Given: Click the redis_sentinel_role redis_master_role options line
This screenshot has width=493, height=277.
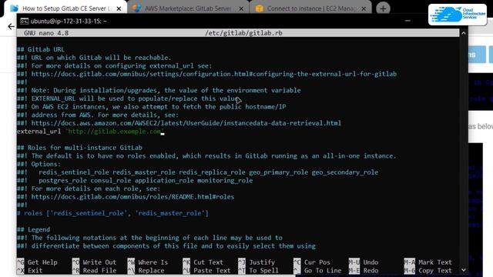Looking at the screenshot, I should tap(197, 172).
